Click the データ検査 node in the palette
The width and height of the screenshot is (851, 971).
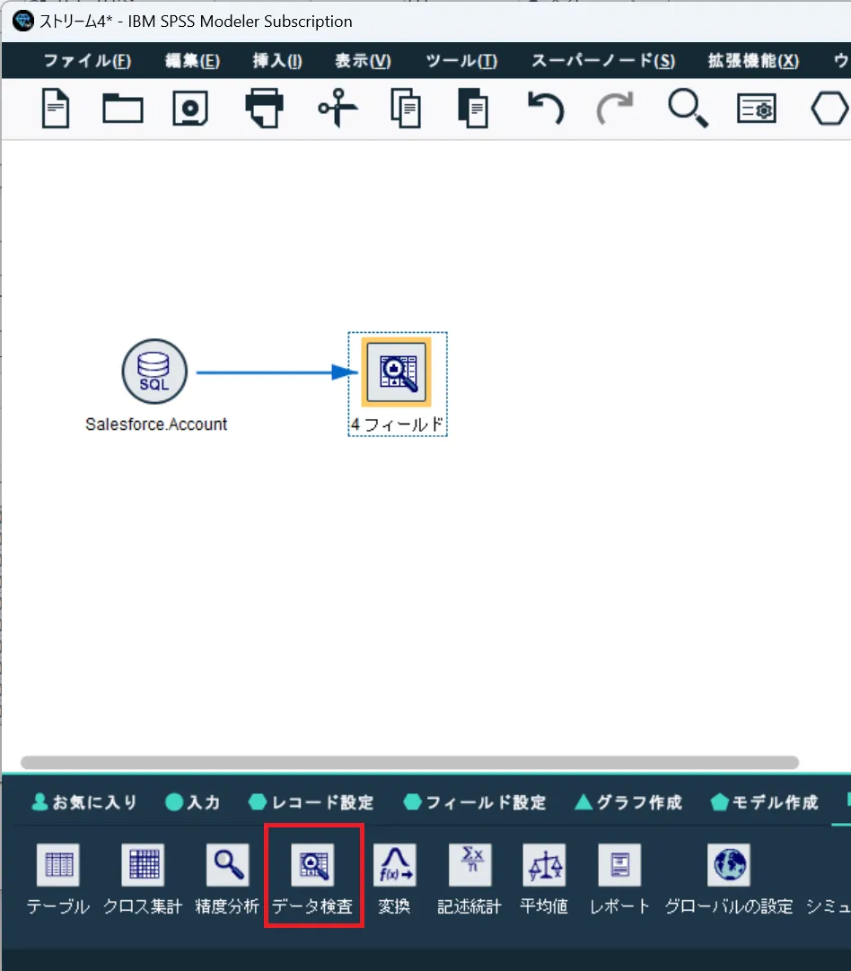click(x=313, y=877)
